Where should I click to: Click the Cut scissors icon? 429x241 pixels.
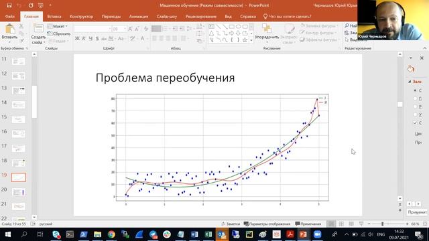(x=21, y=26)
